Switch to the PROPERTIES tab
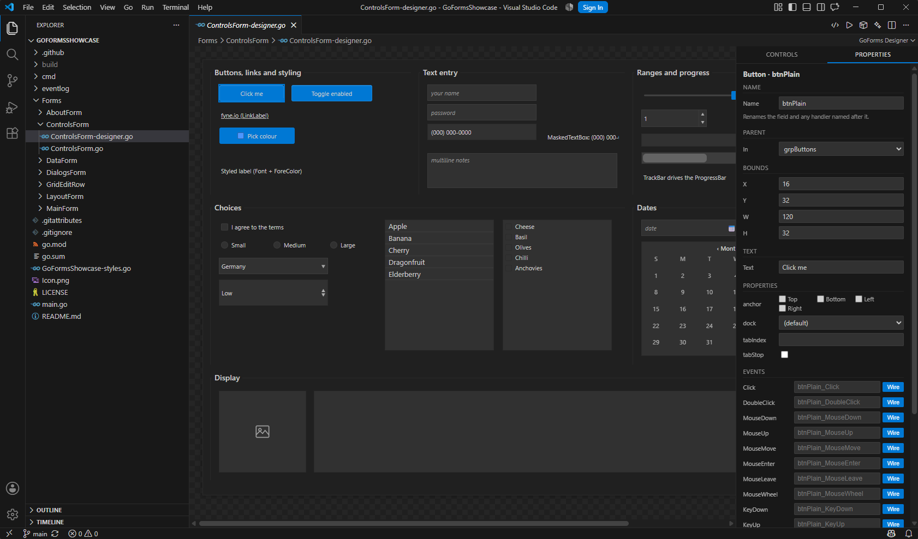Viewport: 918px width, 539px height. (x=873, y=54)
